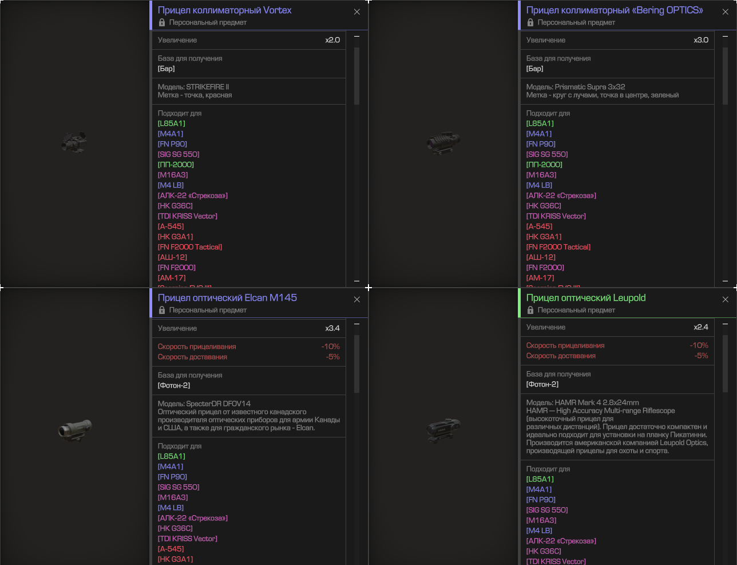Open [HK G36C] link in Leupold panel
Screen dimensions: 737x565
click(544, 551)
